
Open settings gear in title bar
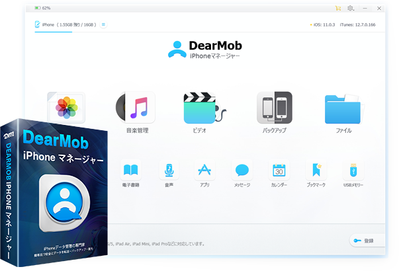pyautogui.click(x=351, y=9)
